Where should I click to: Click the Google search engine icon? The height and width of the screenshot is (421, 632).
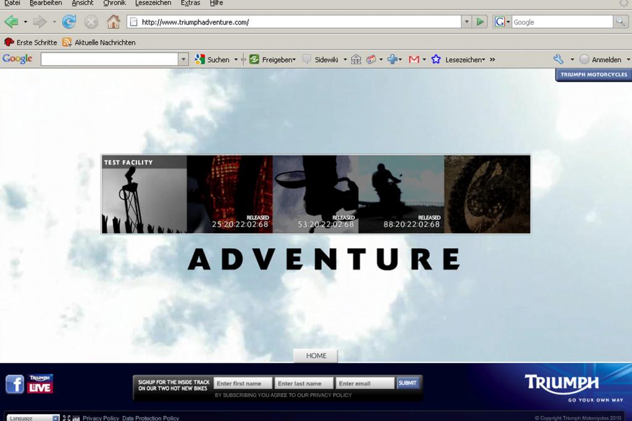click(499, 22)
